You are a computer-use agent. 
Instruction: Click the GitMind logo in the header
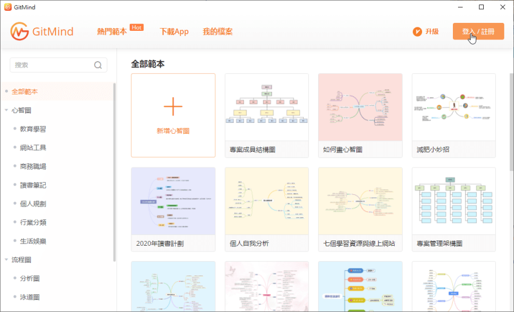click(42, 31)
